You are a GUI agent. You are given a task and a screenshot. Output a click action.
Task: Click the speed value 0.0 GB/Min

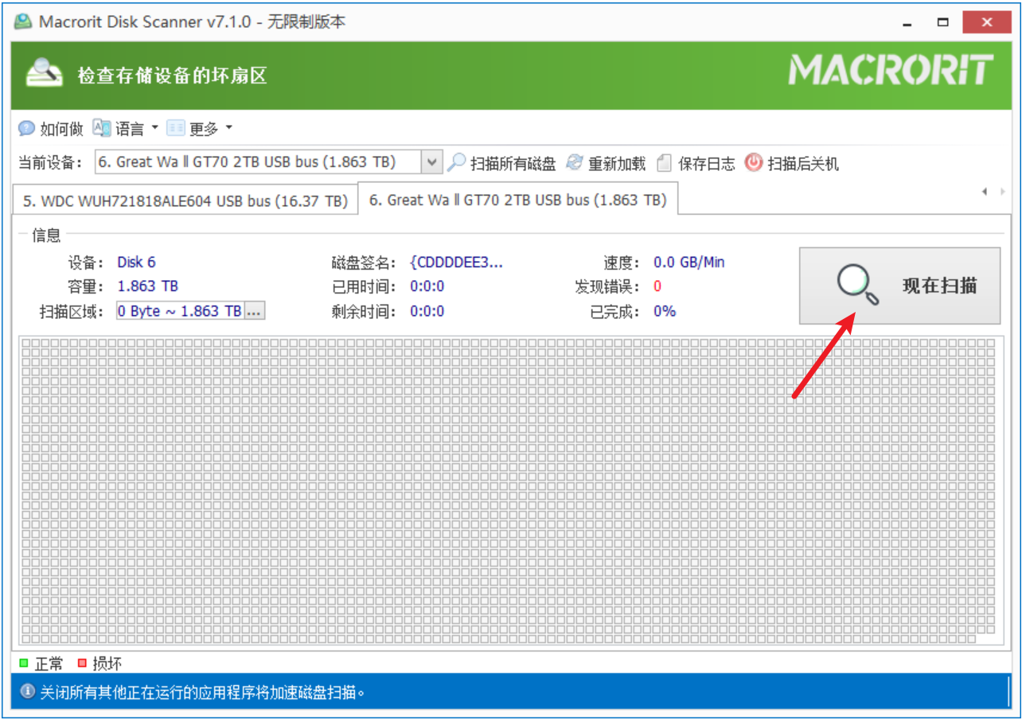pos(689,262)
